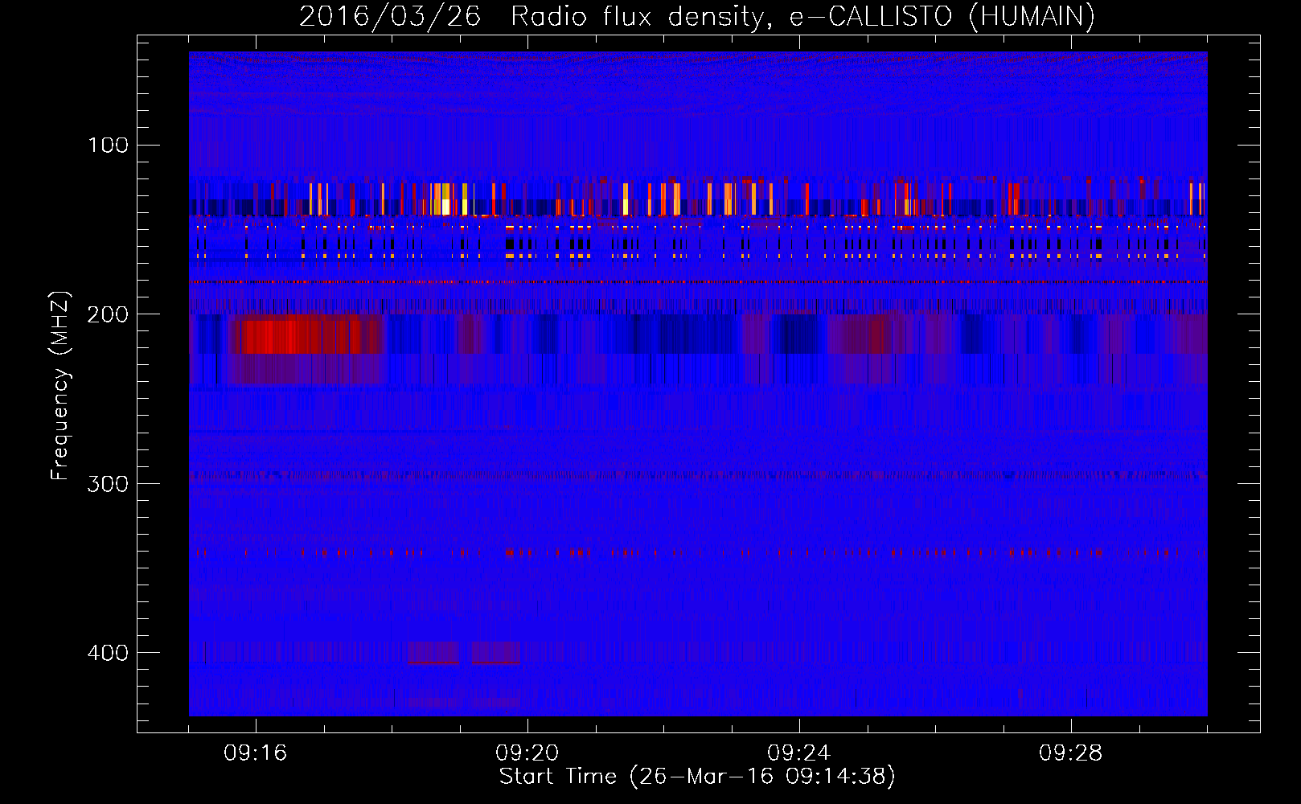Click the red patch near 400 MHz around 09:19
The height and width of the screenshot is (804, 1301).
pyautogui.click(x=464, y=653)
